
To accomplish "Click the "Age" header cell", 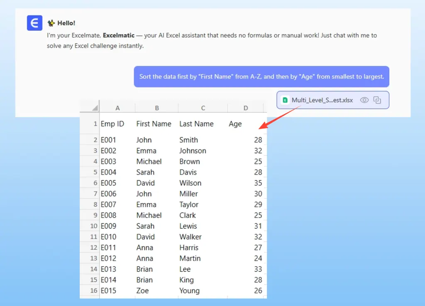I will tap(235, 124).
